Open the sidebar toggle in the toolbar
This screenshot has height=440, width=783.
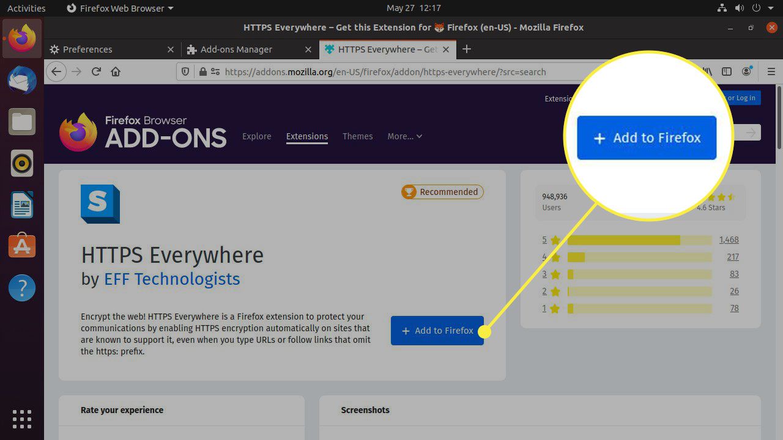click(727, 71)
